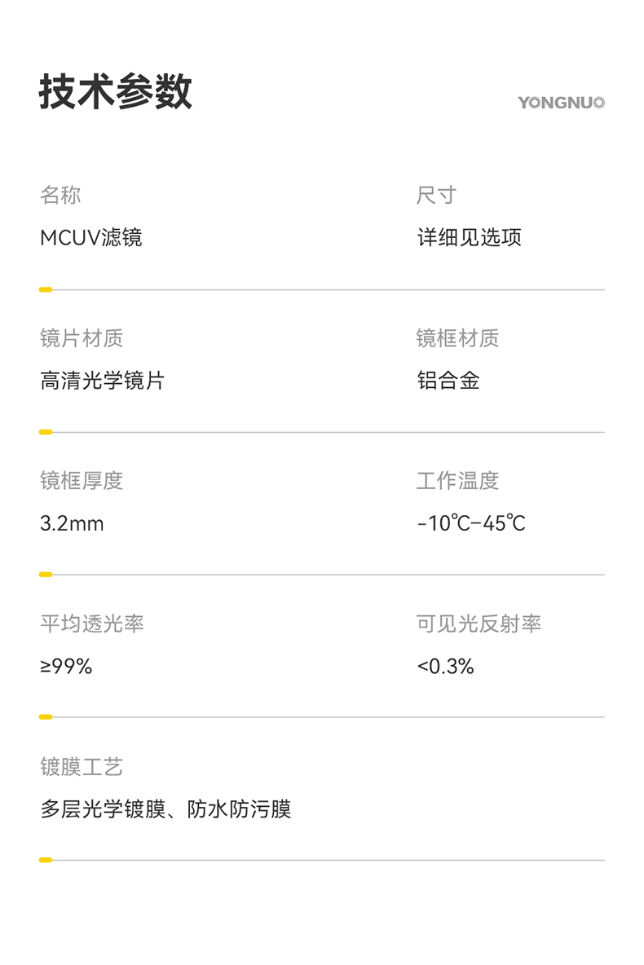Click the -10℃-45℃ temperature value

pyautogui.click(x=471, y=523)
